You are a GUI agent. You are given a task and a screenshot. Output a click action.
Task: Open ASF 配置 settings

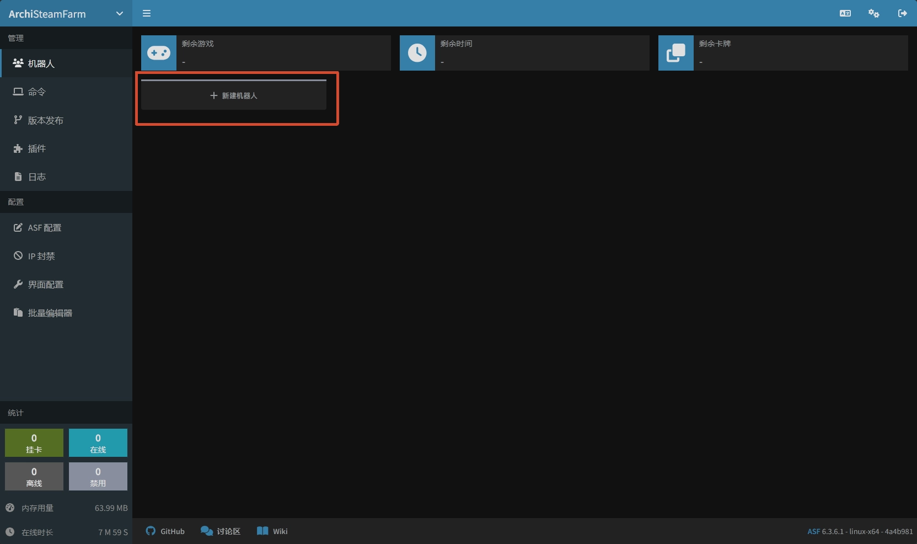tap(66, 227)
